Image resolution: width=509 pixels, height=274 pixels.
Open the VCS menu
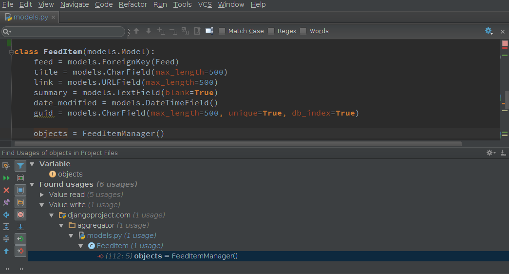(x=205, y=4)
